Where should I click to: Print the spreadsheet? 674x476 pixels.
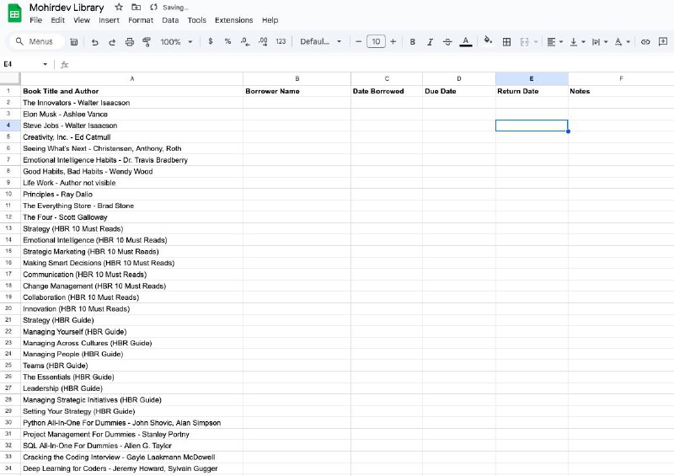pyautogui.click(x=130, y=42)
